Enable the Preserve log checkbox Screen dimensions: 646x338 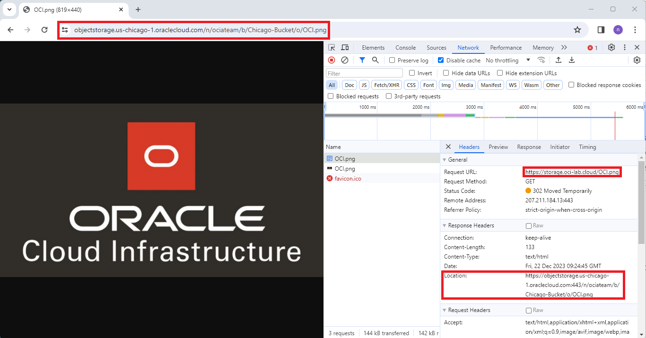click(392, 61)
